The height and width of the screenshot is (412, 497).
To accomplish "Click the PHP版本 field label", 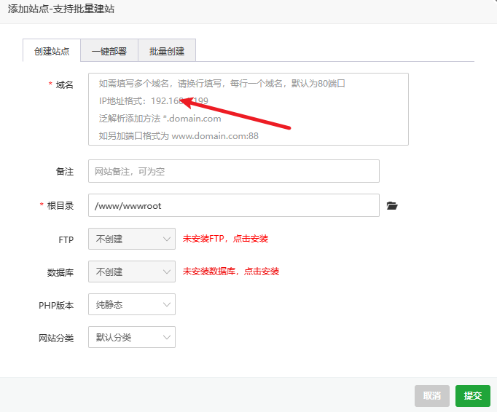I will [x=56, y=306].
